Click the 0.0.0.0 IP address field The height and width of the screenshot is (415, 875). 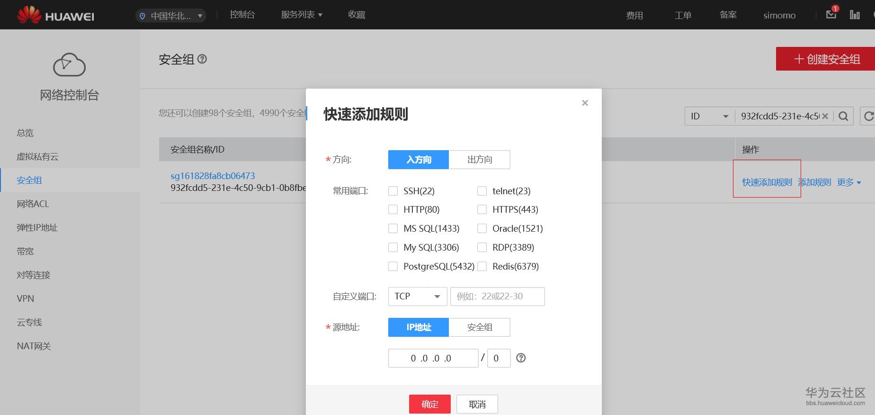pyautogui.click(x=433, y=358)
